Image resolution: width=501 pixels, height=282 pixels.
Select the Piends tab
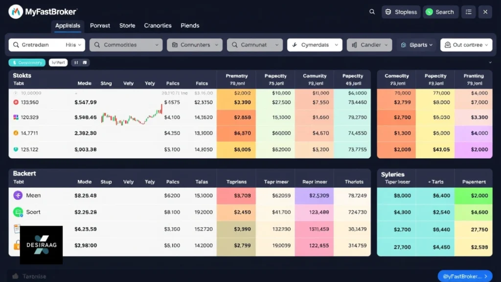pyautogui.click(x=190, y=25)
